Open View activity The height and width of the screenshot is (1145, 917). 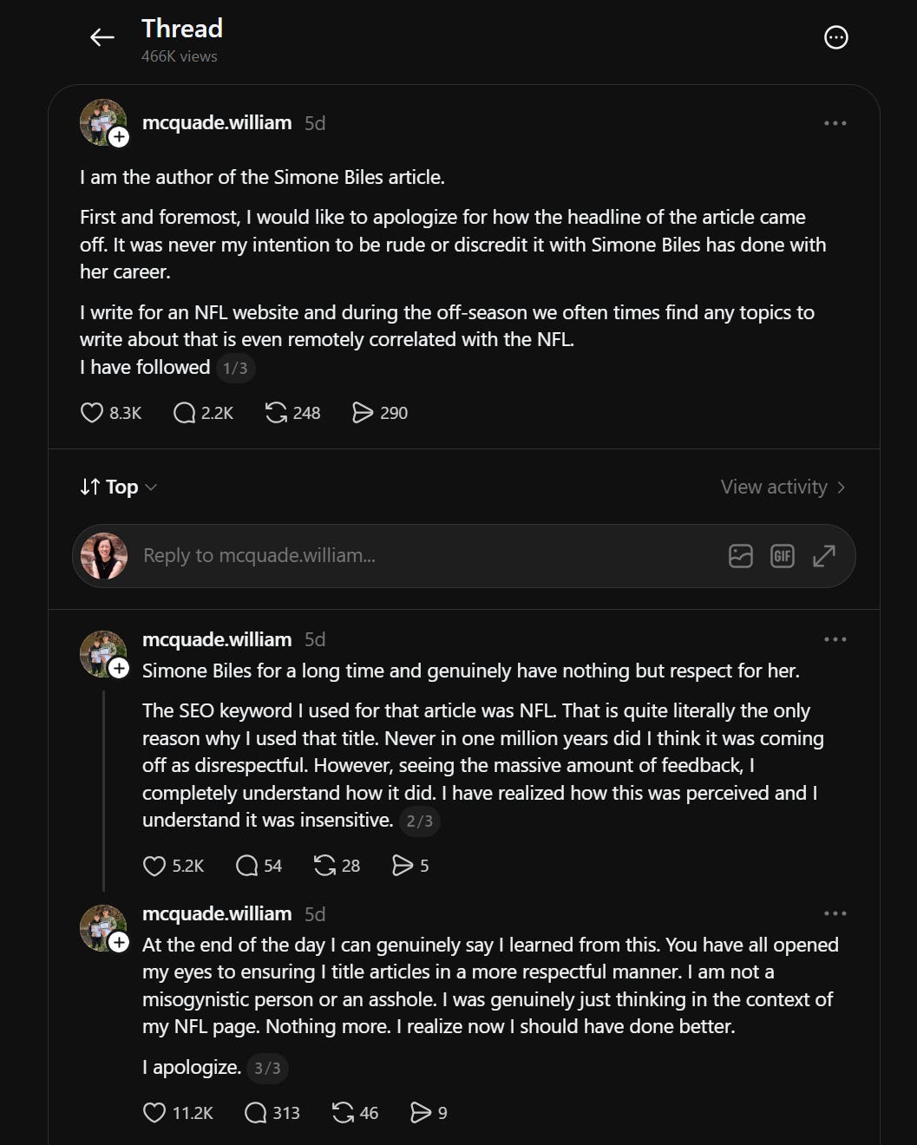coord(783,487)
